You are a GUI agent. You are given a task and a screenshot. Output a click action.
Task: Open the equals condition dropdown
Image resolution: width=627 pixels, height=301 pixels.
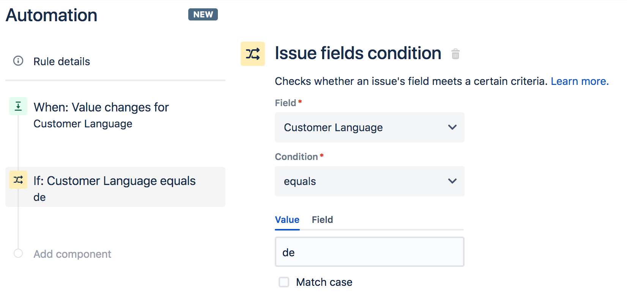[x=370, y=181]
